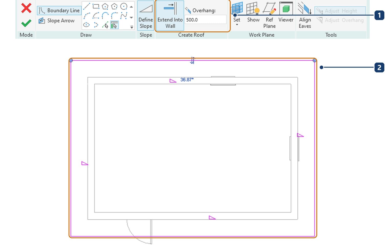Image resolution: width=389 pixels, height=245 pixels.
Task: Select the Start-End-Radius Arc tool
Action: (87, 16)
